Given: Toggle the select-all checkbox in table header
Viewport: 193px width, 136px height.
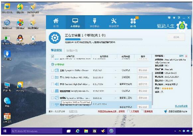Looking at the screenshot, I should tap(52, 56).
